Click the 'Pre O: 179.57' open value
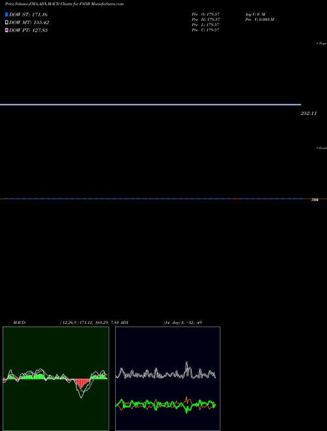This screenshot has height=431, width=327. tap(205, 14)
